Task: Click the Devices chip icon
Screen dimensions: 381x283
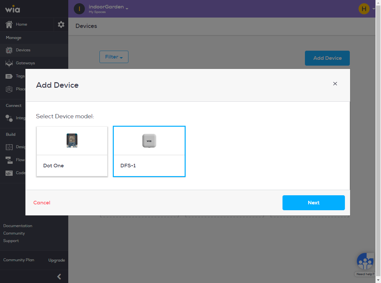Action: [x=9, y=50]
